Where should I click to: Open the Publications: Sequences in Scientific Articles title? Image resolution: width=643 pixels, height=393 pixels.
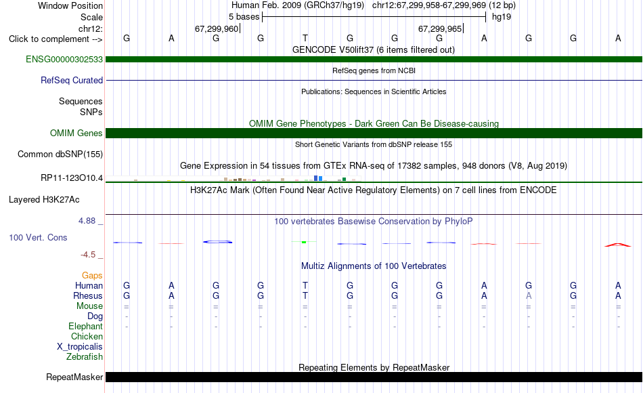pyautogui.click(x=374, y=91)
